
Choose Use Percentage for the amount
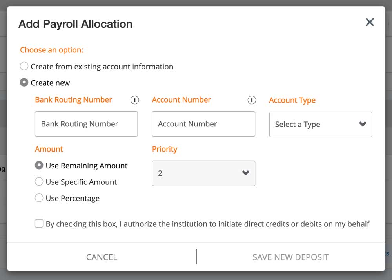point(39,198)
